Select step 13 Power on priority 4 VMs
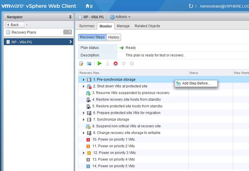Image resolution: width=249 pixels, height=171 pixels. click(113, 159)
